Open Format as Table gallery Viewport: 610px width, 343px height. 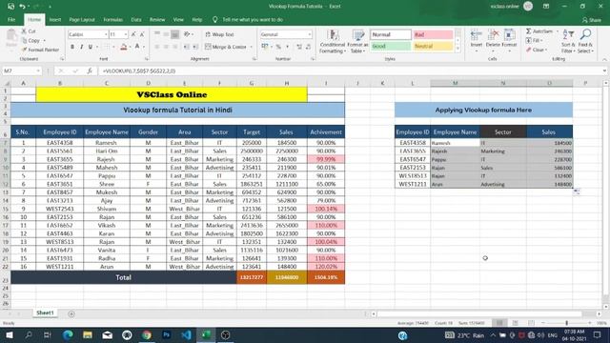[x=358, y=41]
